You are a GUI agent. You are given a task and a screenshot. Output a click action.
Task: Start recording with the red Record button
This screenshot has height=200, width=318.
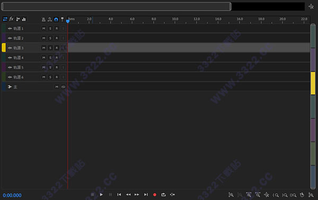click(x=155, y=195)
